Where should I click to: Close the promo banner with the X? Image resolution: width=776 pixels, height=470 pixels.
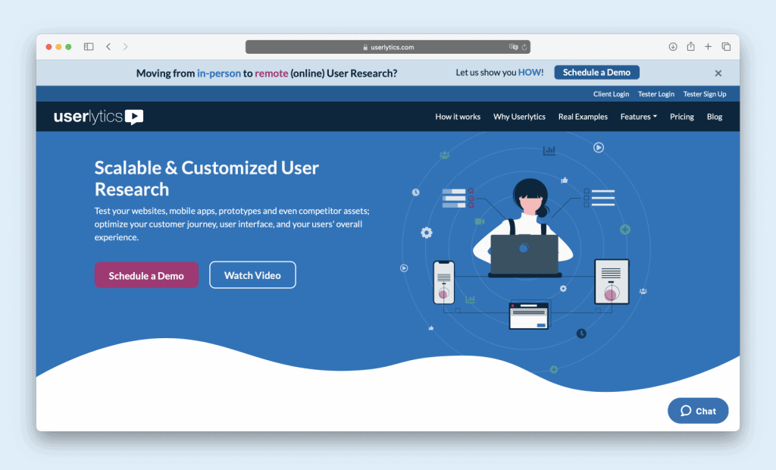(x=718, y=74)
